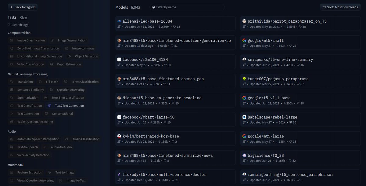Click Visual Question Answering tag icon

click(11, 181)
